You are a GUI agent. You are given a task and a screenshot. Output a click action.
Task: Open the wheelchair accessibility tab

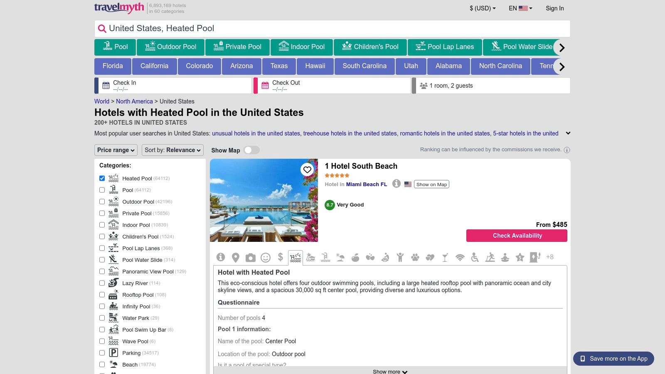[x=475, y=258]
